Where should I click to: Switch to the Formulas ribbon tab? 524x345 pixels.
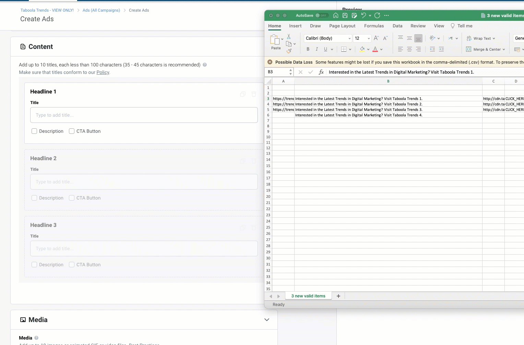pyautogui.click(x=374, y=26)
